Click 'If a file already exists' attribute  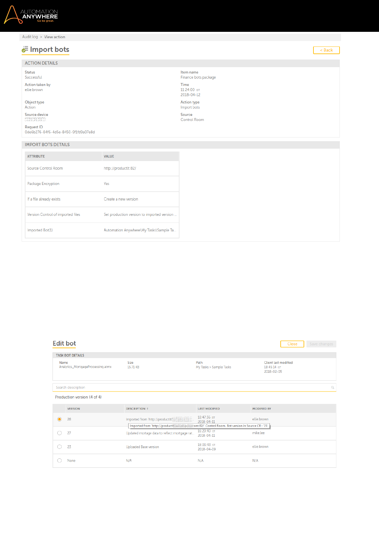click(x=44, y=199)
